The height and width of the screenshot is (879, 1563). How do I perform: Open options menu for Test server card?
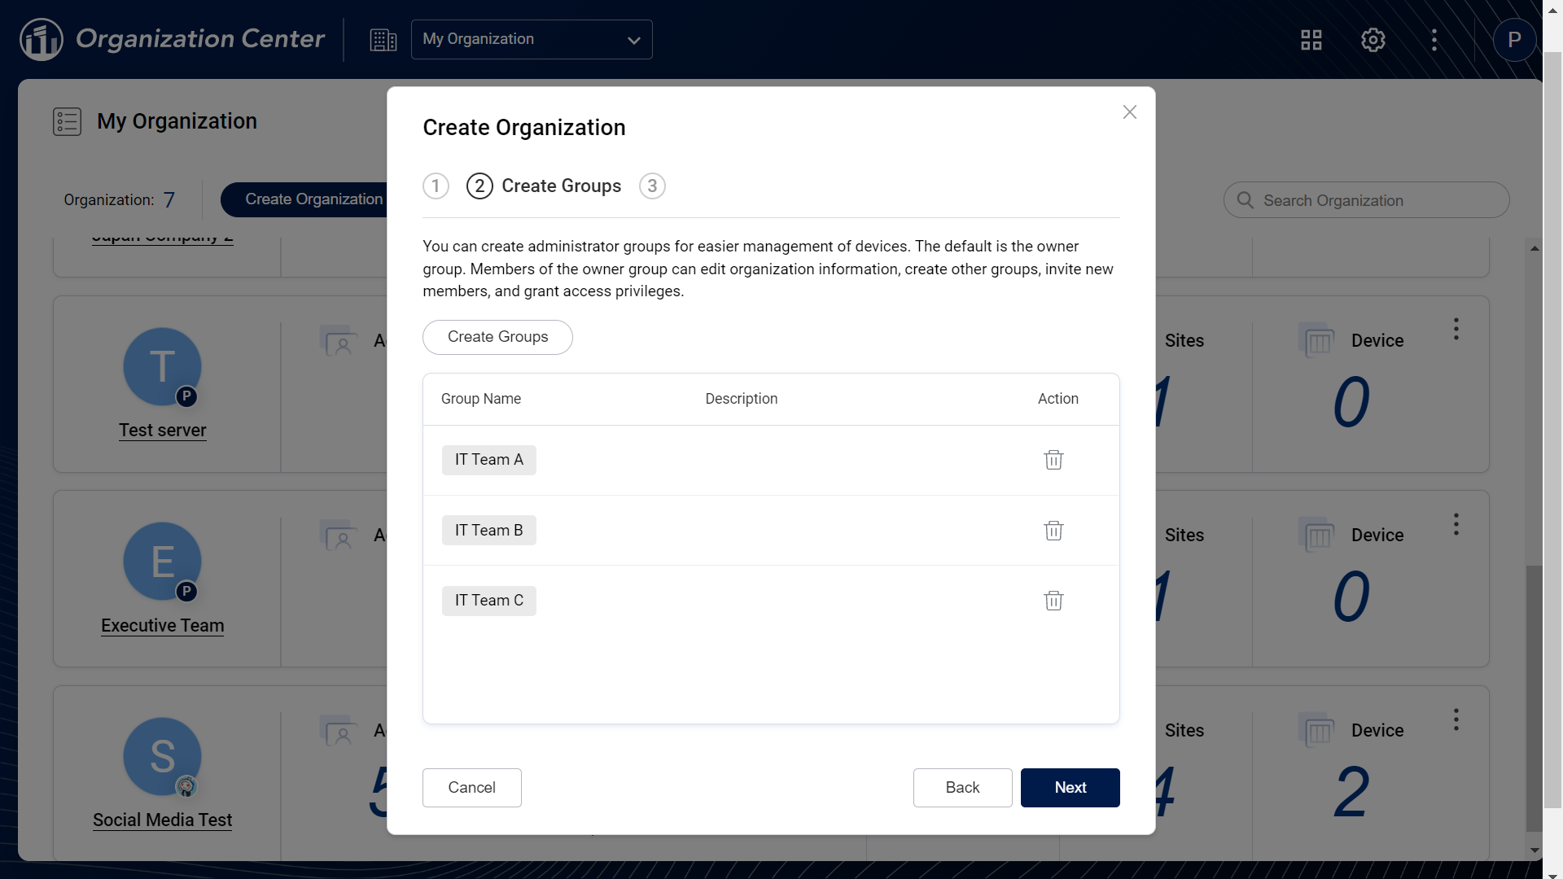pyautogui.click(x=1456, y=329)
